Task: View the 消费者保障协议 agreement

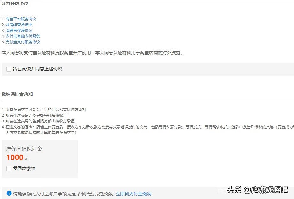Action: [x=19, y=30]
